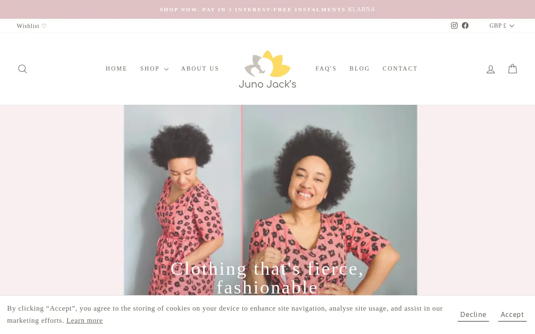Open the shopping cart bag icon

513,69
